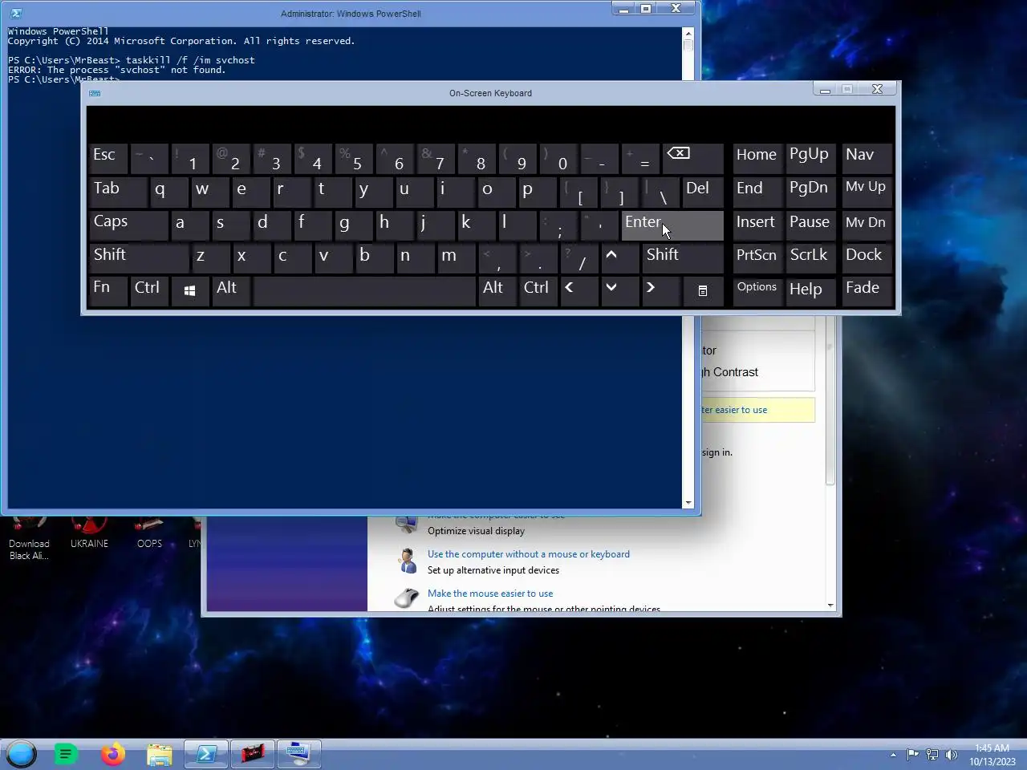Click the Action Center flag tray icon
This screenshot has width=1027, height=770.
913,754
